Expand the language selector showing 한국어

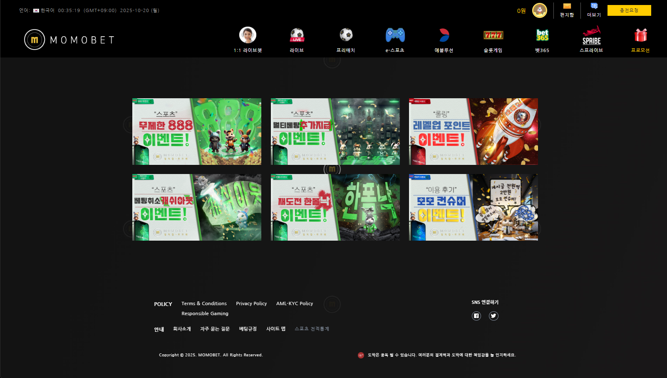click(x=44, y=10)
